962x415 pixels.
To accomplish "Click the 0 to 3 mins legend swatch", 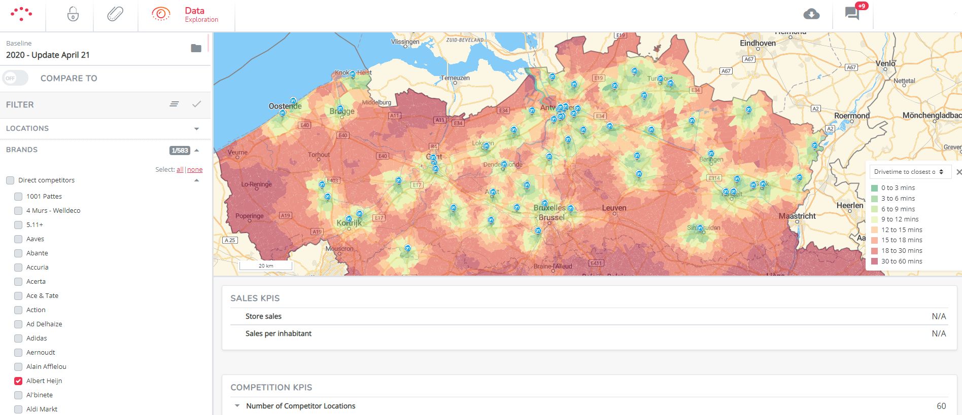I will 874,188.
